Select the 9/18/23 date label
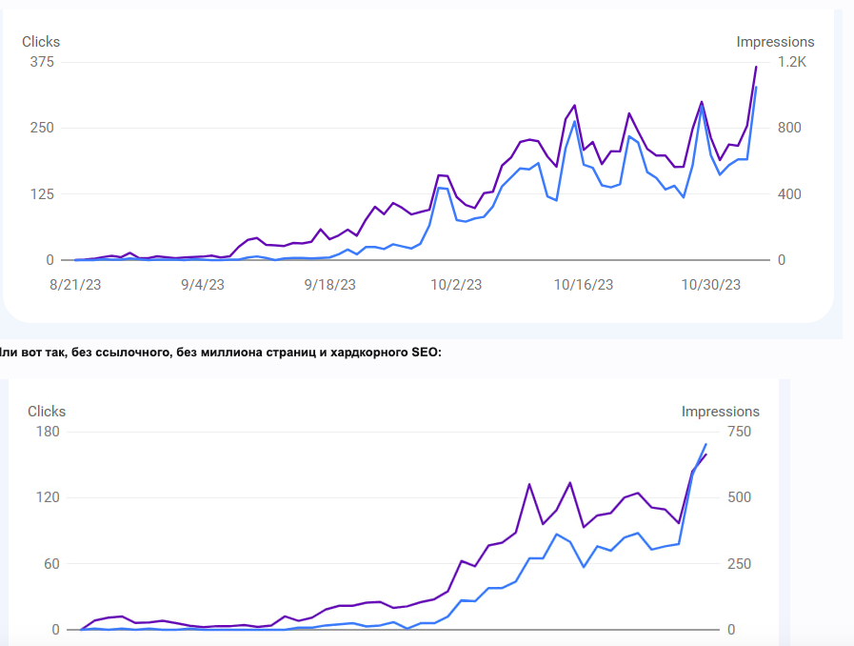Image resolution: width=854 pixels, height=646 pixels. (x=329, y=284)
